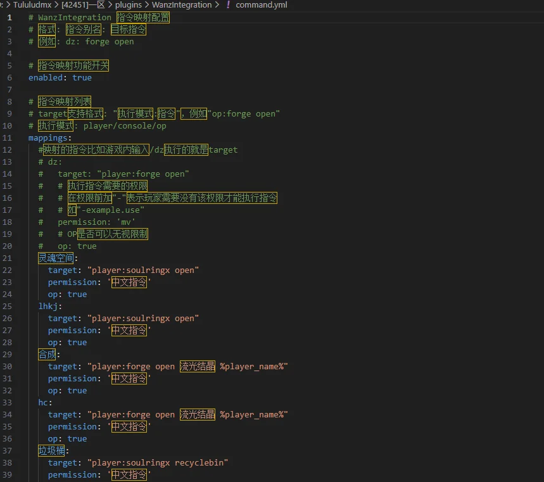Click line number 37 in the gutter

[x=7, y=451]
